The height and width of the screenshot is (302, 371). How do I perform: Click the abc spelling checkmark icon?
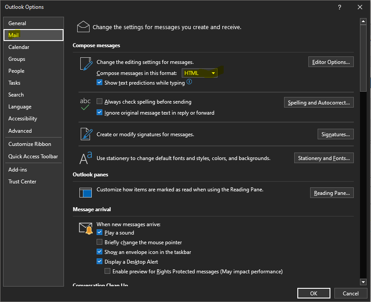click(x=85, y=104)
